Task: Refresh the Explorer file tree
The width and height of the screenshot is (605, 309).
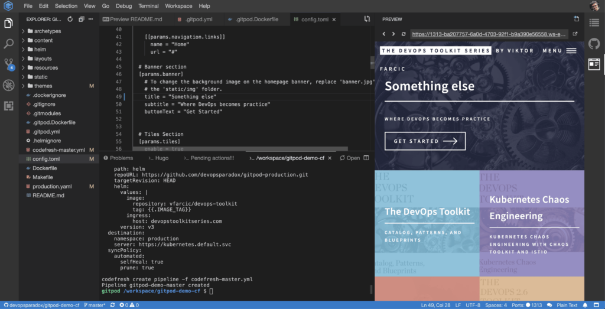Action: pyautogui.click(x=70, y=19)
